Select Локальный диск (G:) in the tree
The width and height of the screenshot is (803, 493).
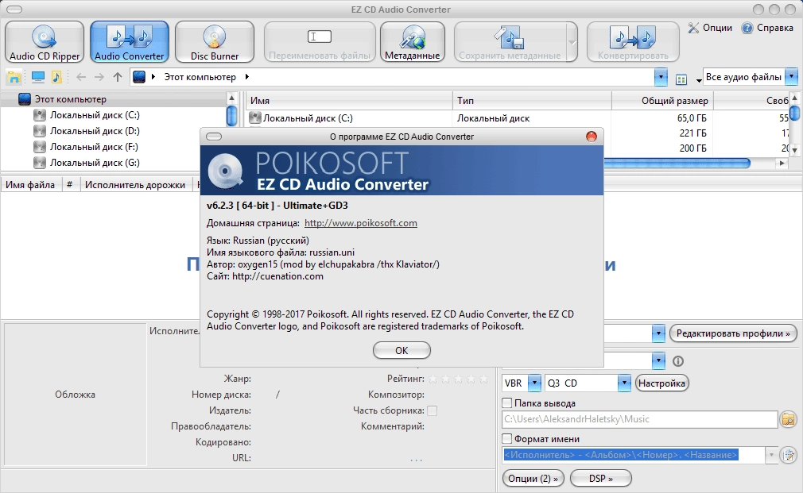coord(95,163)
